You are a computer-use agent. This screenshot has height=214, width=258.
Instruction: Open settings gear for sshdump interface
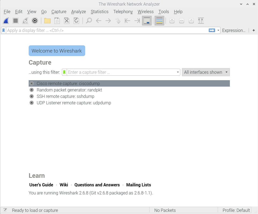tap(32, 96)
